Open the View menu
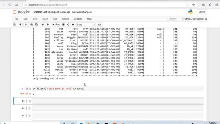The width and height of the screenshot is (220, 124). (35, 19)
